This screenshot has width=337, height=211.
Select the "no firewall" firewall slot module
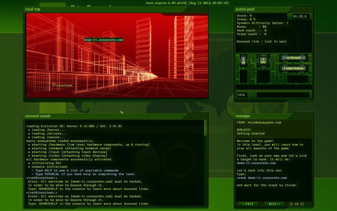(x=293, y=58)
